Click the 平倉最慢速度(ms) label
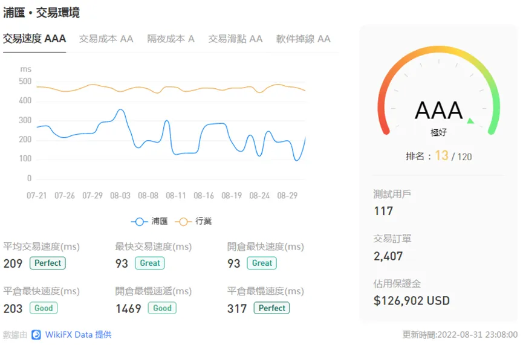523x345 pixels. tap(265, 291)
